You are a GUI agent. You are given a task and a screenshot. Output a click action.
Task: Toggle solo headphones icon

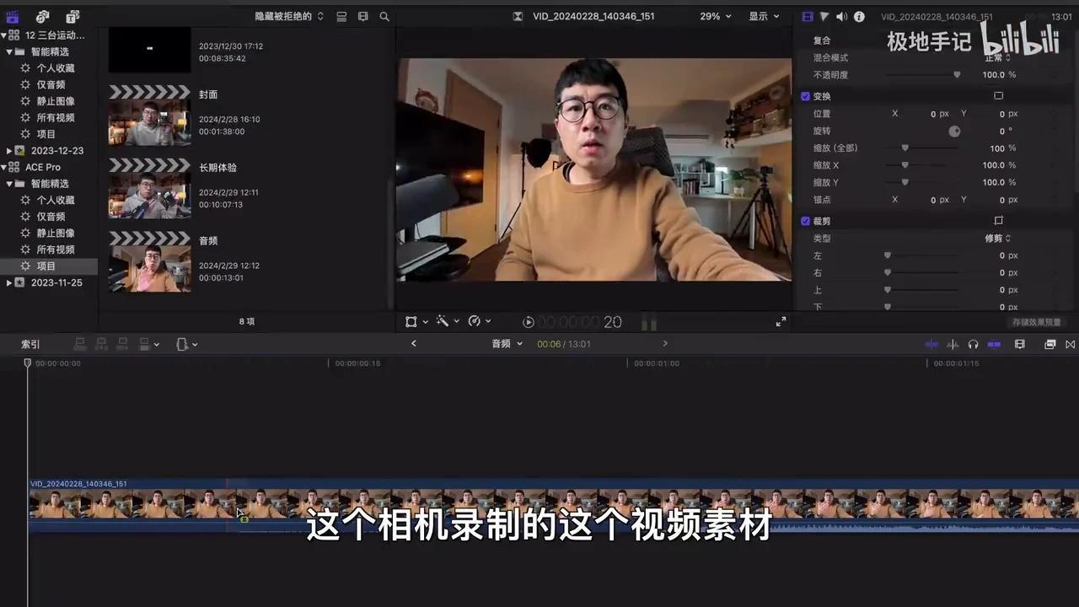point(973,344)
